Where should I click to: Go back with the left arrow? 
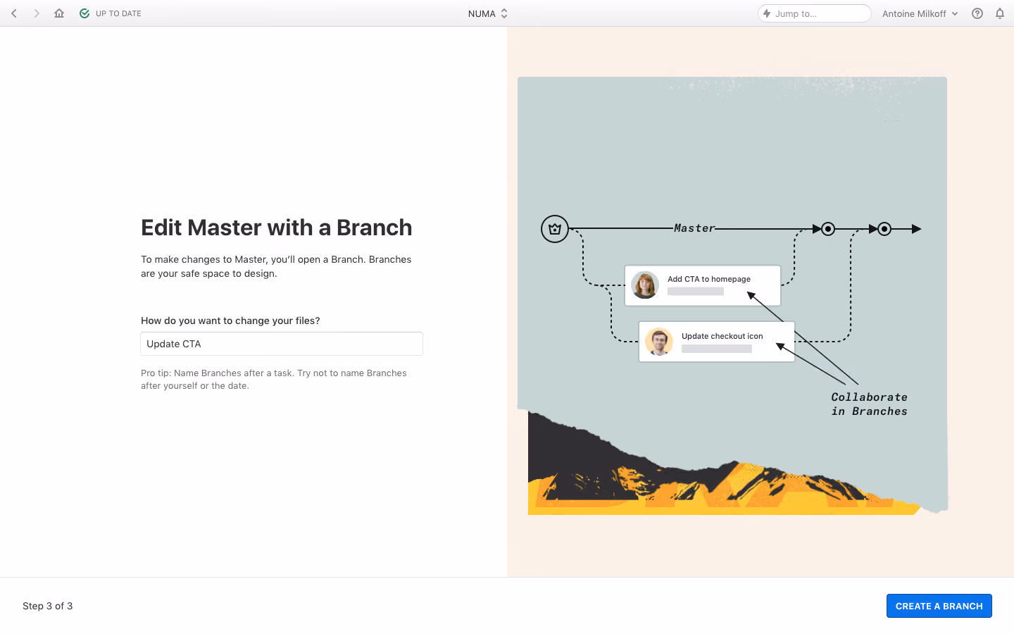[14, 13]
